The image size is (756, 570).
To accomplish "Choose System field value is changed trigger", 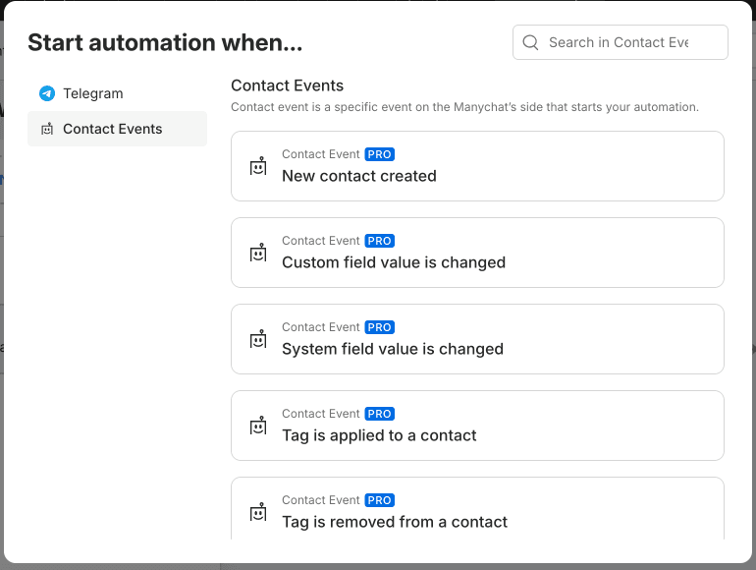I will coord(477,339).
